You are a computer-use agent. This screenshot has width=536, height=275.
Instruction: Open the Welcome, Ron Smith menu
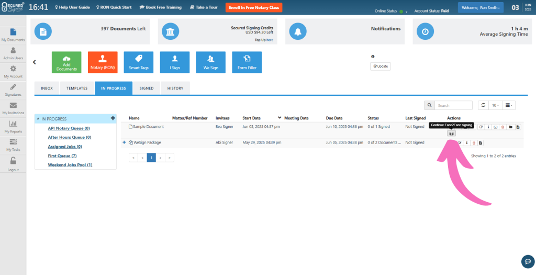coord(480,8)
